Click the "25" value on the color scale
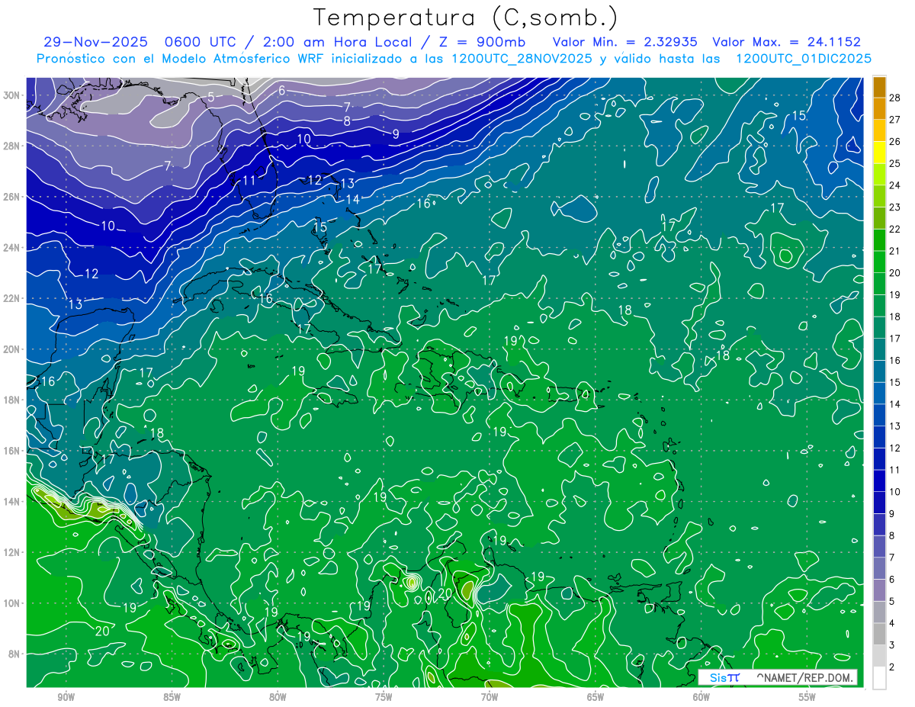Image resolution: width=915 pixels, height=707 pixels. coord(895,163)
